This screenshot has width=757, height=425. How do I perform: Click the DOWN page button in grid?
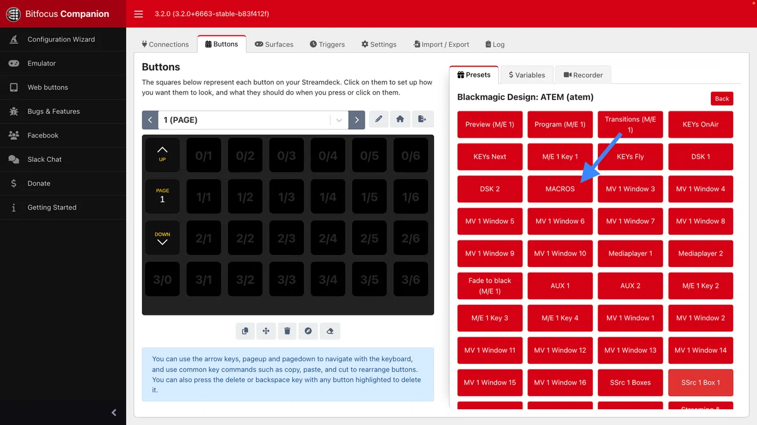point(162,237)
